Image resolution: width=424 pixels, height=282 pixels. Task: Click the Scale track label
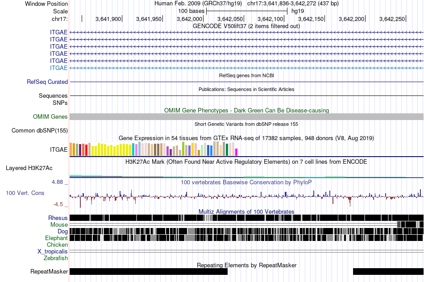pos(60,11)
